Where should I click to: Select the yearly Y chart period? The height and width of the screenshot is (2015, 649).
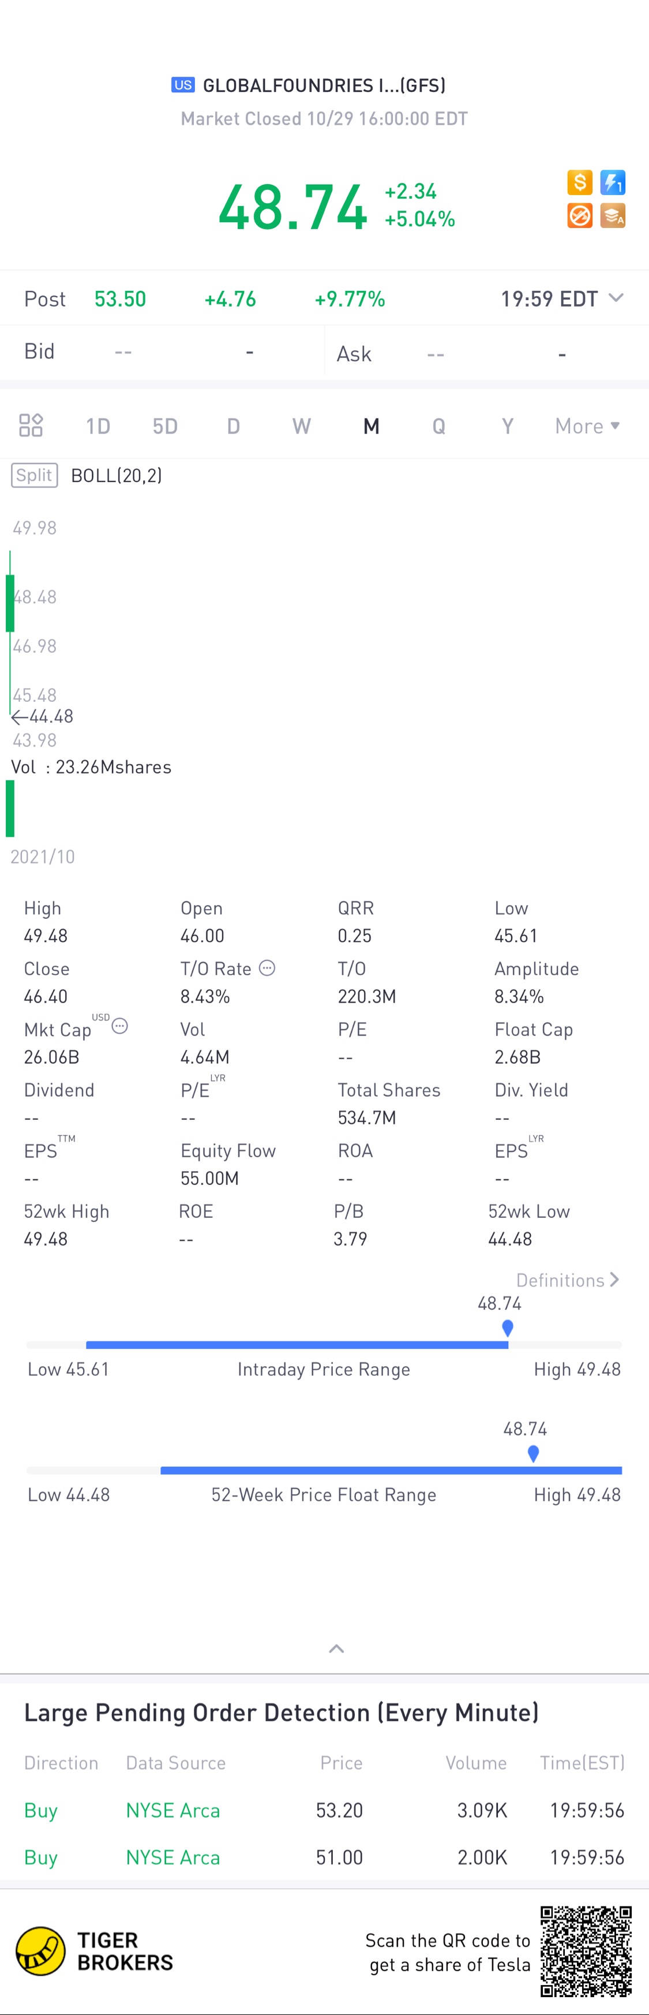click(508, 427)
